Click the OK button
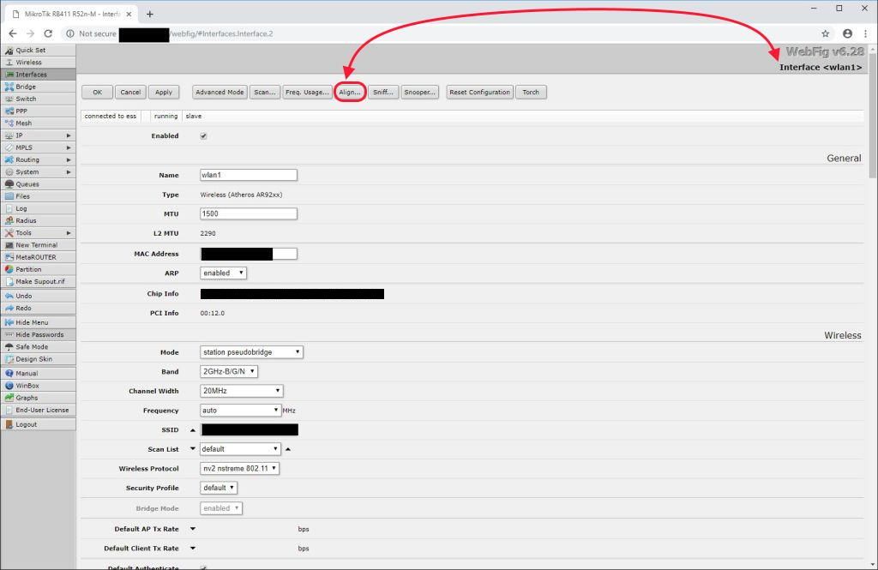The image size is (878, 570). (98, 93)
